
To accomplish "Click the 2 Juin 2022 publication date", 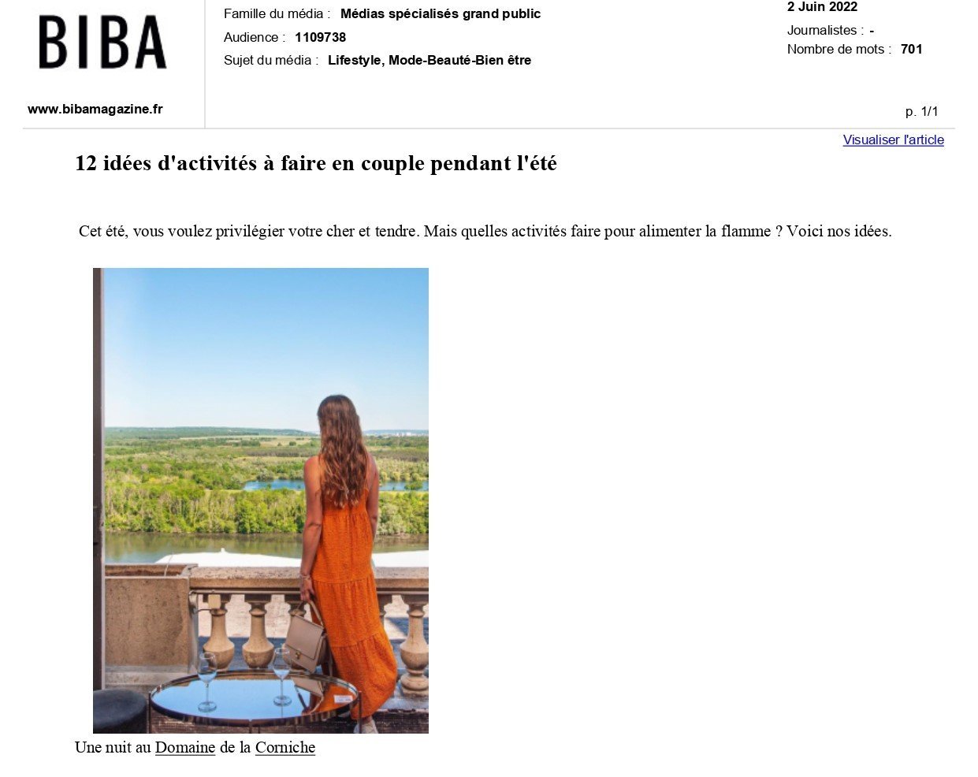I will 822,7.
